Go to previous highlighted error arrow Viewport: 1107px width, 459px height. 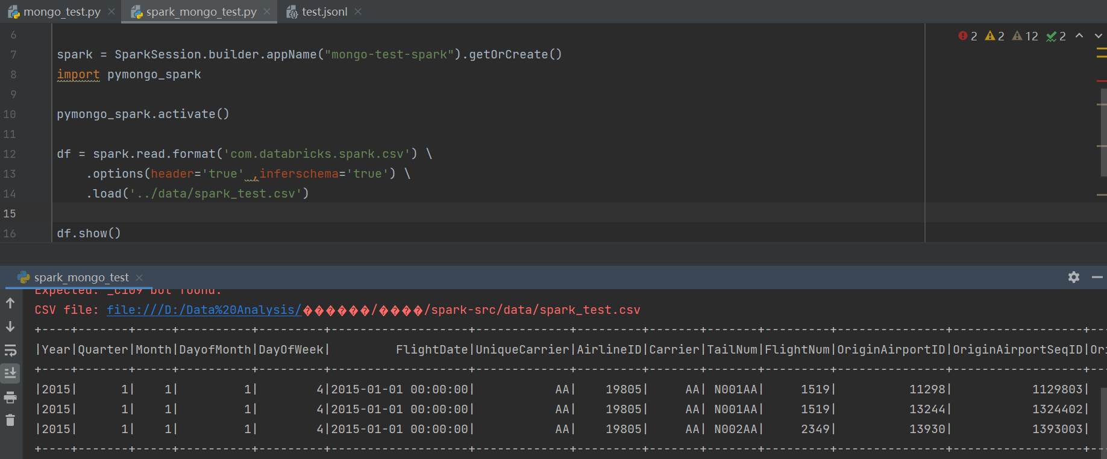[1079, 36]
